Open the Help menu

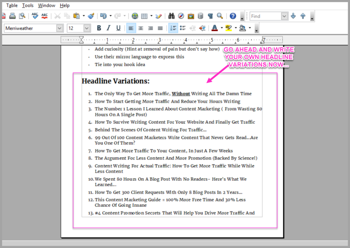(64, 5)
